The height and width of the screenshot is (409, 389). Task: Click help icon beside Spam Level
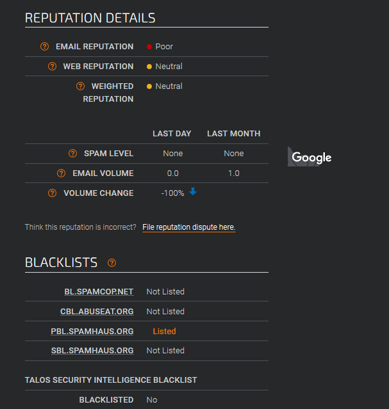pyautogui.click(x=72, y=154)
